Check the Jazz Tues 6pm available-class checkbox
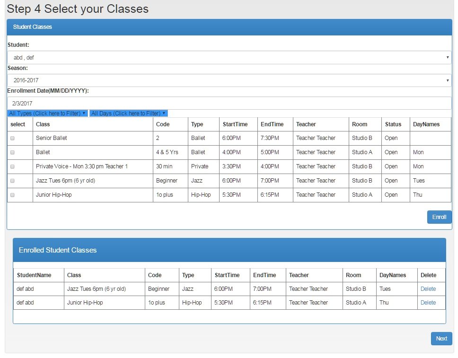Viewport: 458px width, 358px height. [12, 181]
